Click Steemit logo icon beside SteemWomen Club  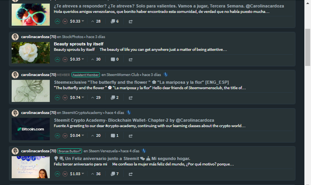click(x=166, y=74)
